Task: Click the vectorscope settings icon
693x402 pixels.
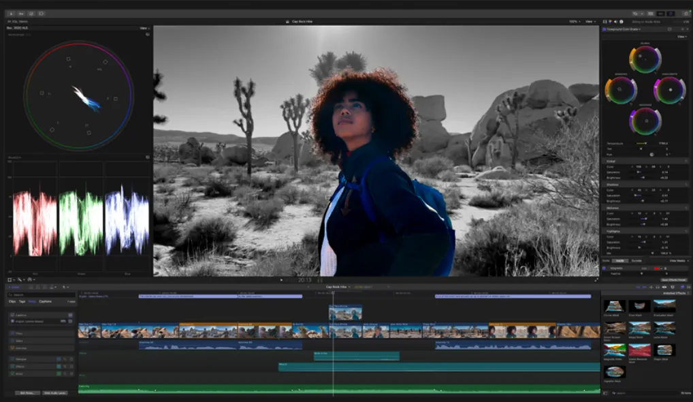Action: click(x=148, y=34)
